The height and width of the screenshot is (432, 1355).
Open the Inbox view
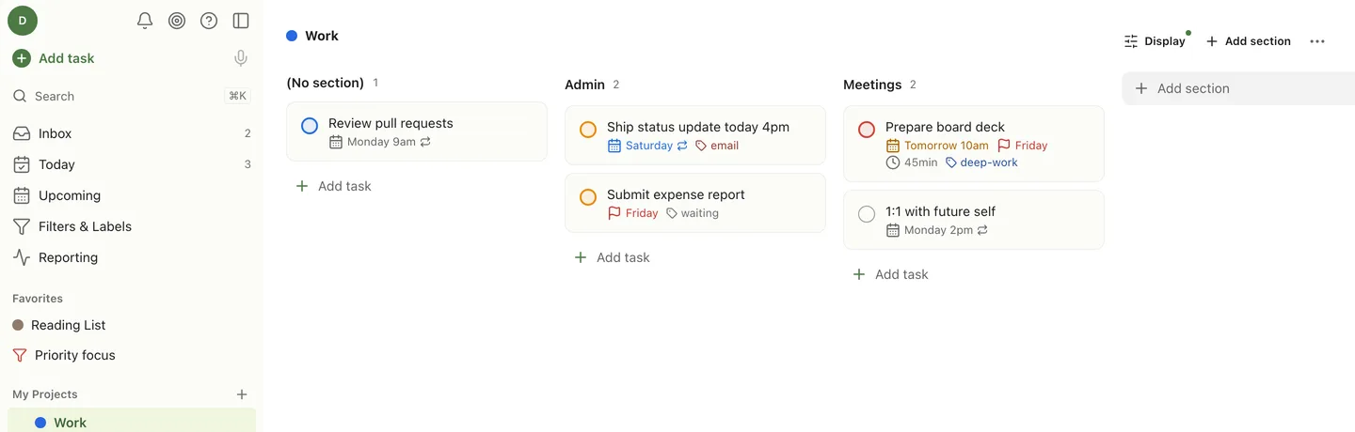132,133
